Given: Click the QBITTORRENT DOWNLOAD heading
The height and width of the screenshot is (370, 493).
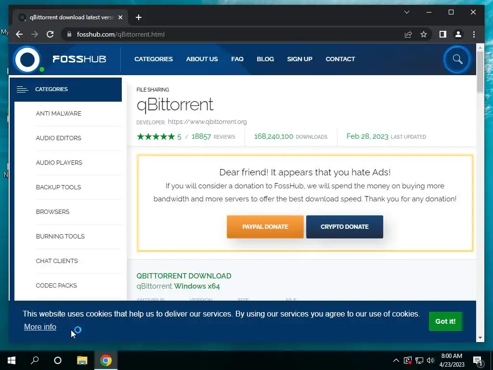Looking at the screenshot, I should 183,276.
